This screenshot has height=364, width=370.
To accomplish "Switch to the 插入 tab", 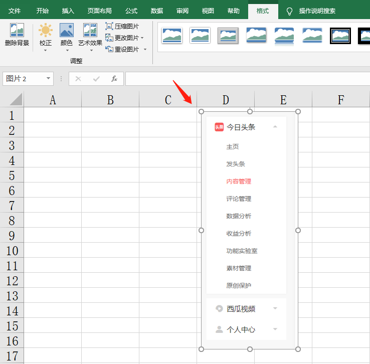I will point(68,11).
